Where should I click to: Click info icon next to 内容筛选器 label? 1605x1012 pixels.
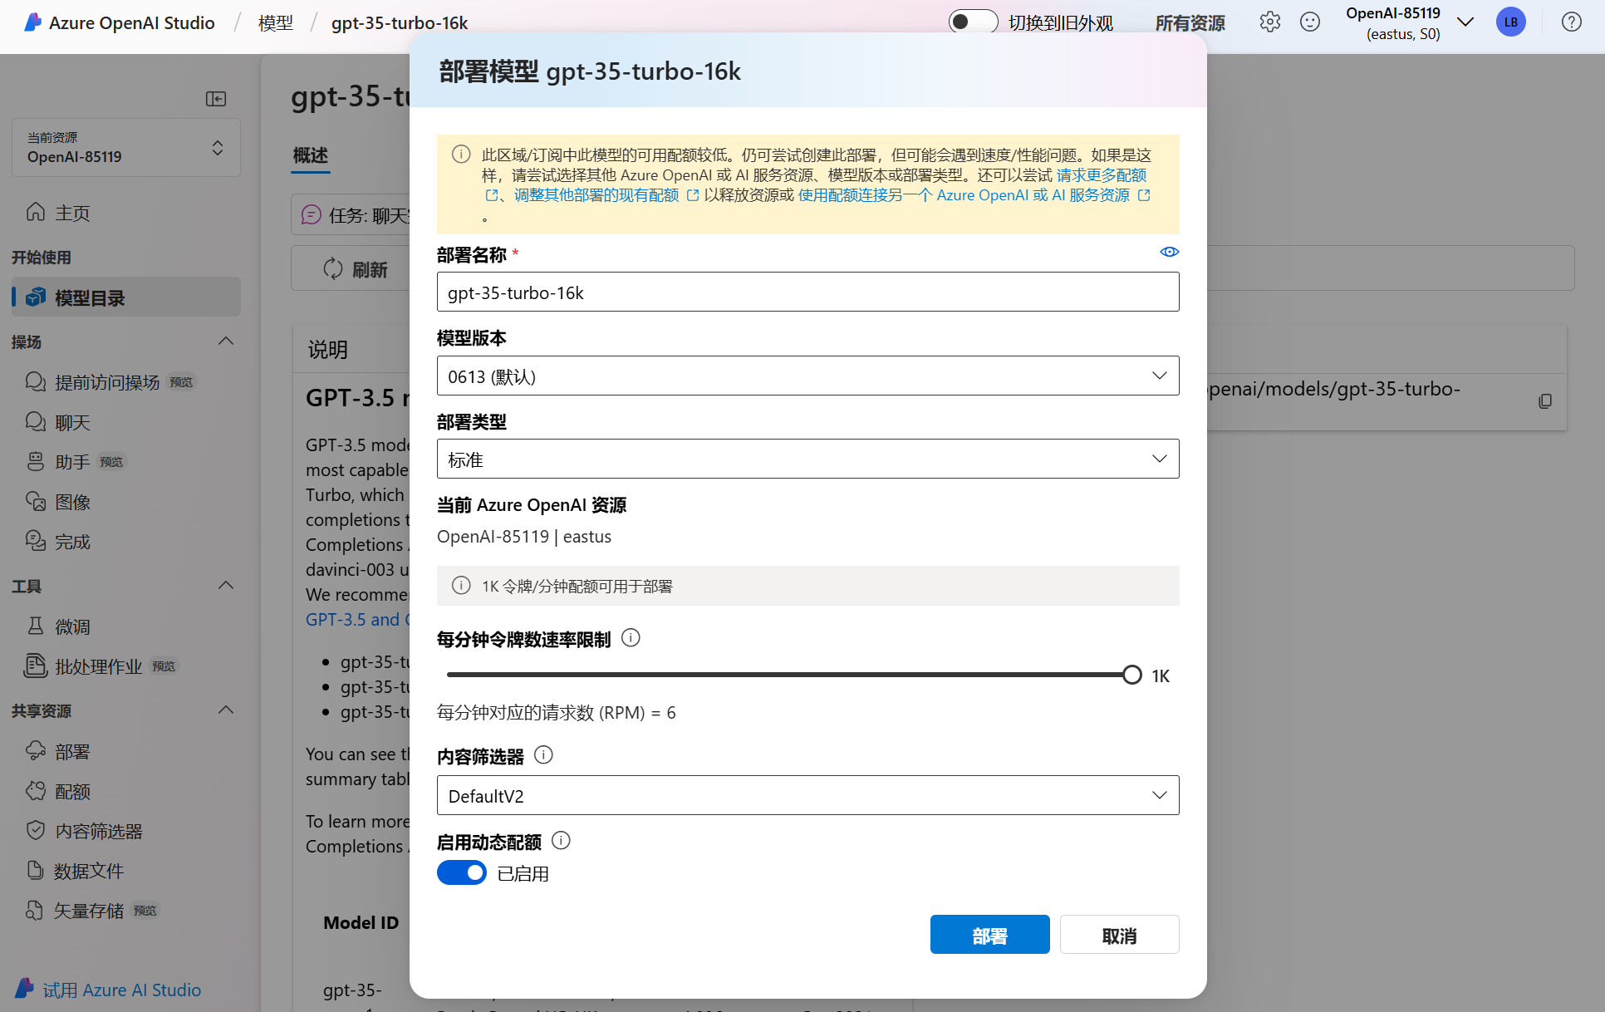(543, 755)
